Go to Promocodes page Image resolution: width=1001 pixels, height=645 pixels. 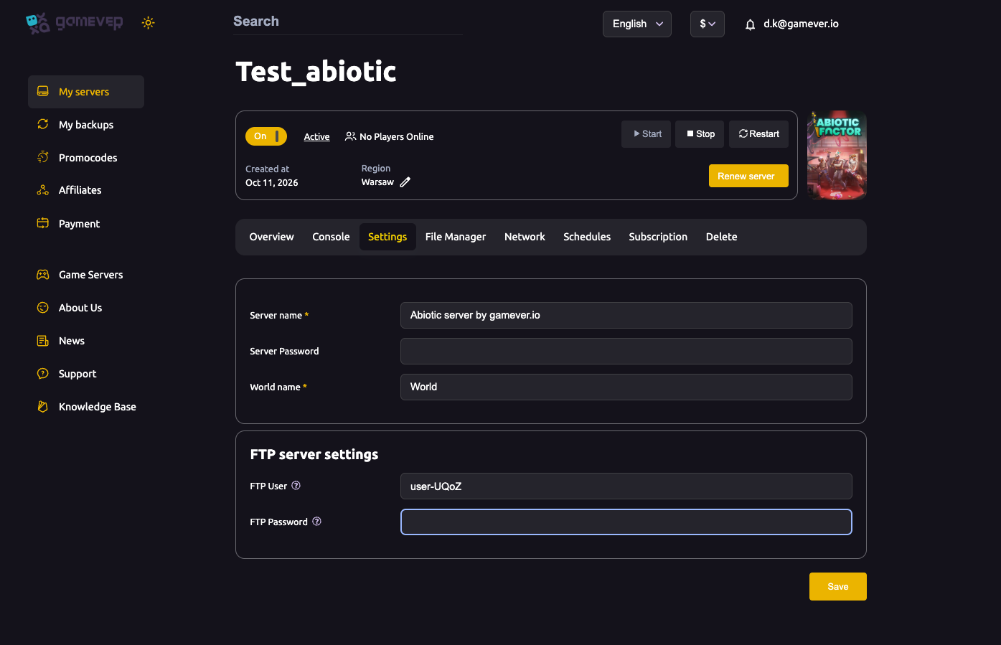[x=86, y=158]
